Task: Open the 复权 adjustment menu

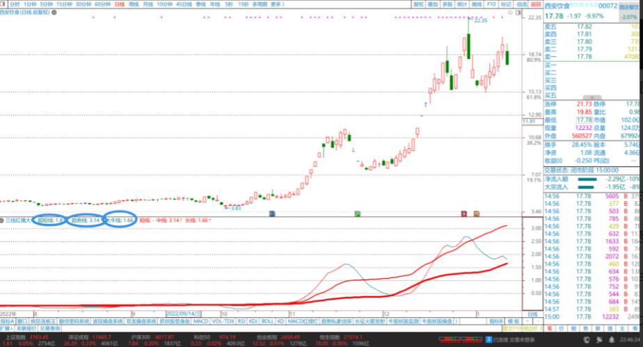Action: pos(418,4)
